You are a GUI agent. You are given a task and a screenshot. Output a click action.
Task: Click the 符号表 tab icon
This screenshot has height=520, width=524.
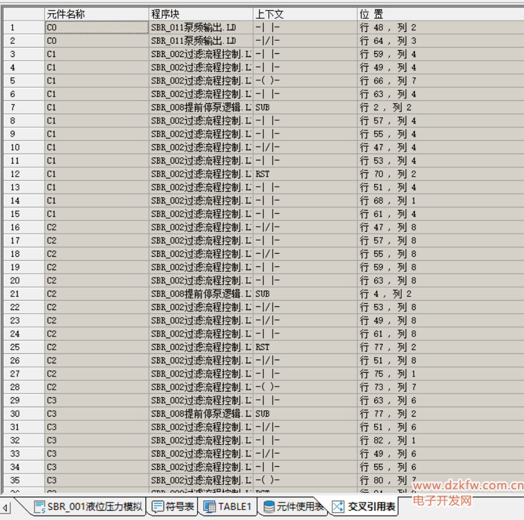point(158,507)
